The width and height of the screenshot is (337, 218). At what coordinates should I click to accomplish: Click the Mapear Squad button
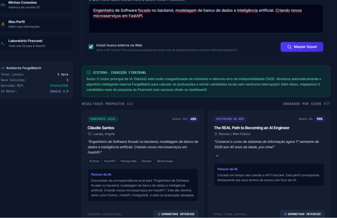point(302,47)
